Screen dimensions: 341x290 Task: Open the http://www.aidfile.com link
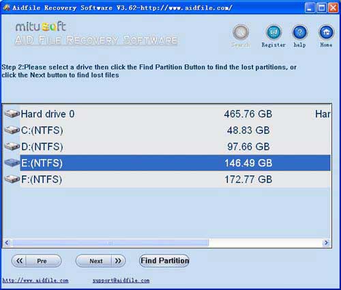35,280
